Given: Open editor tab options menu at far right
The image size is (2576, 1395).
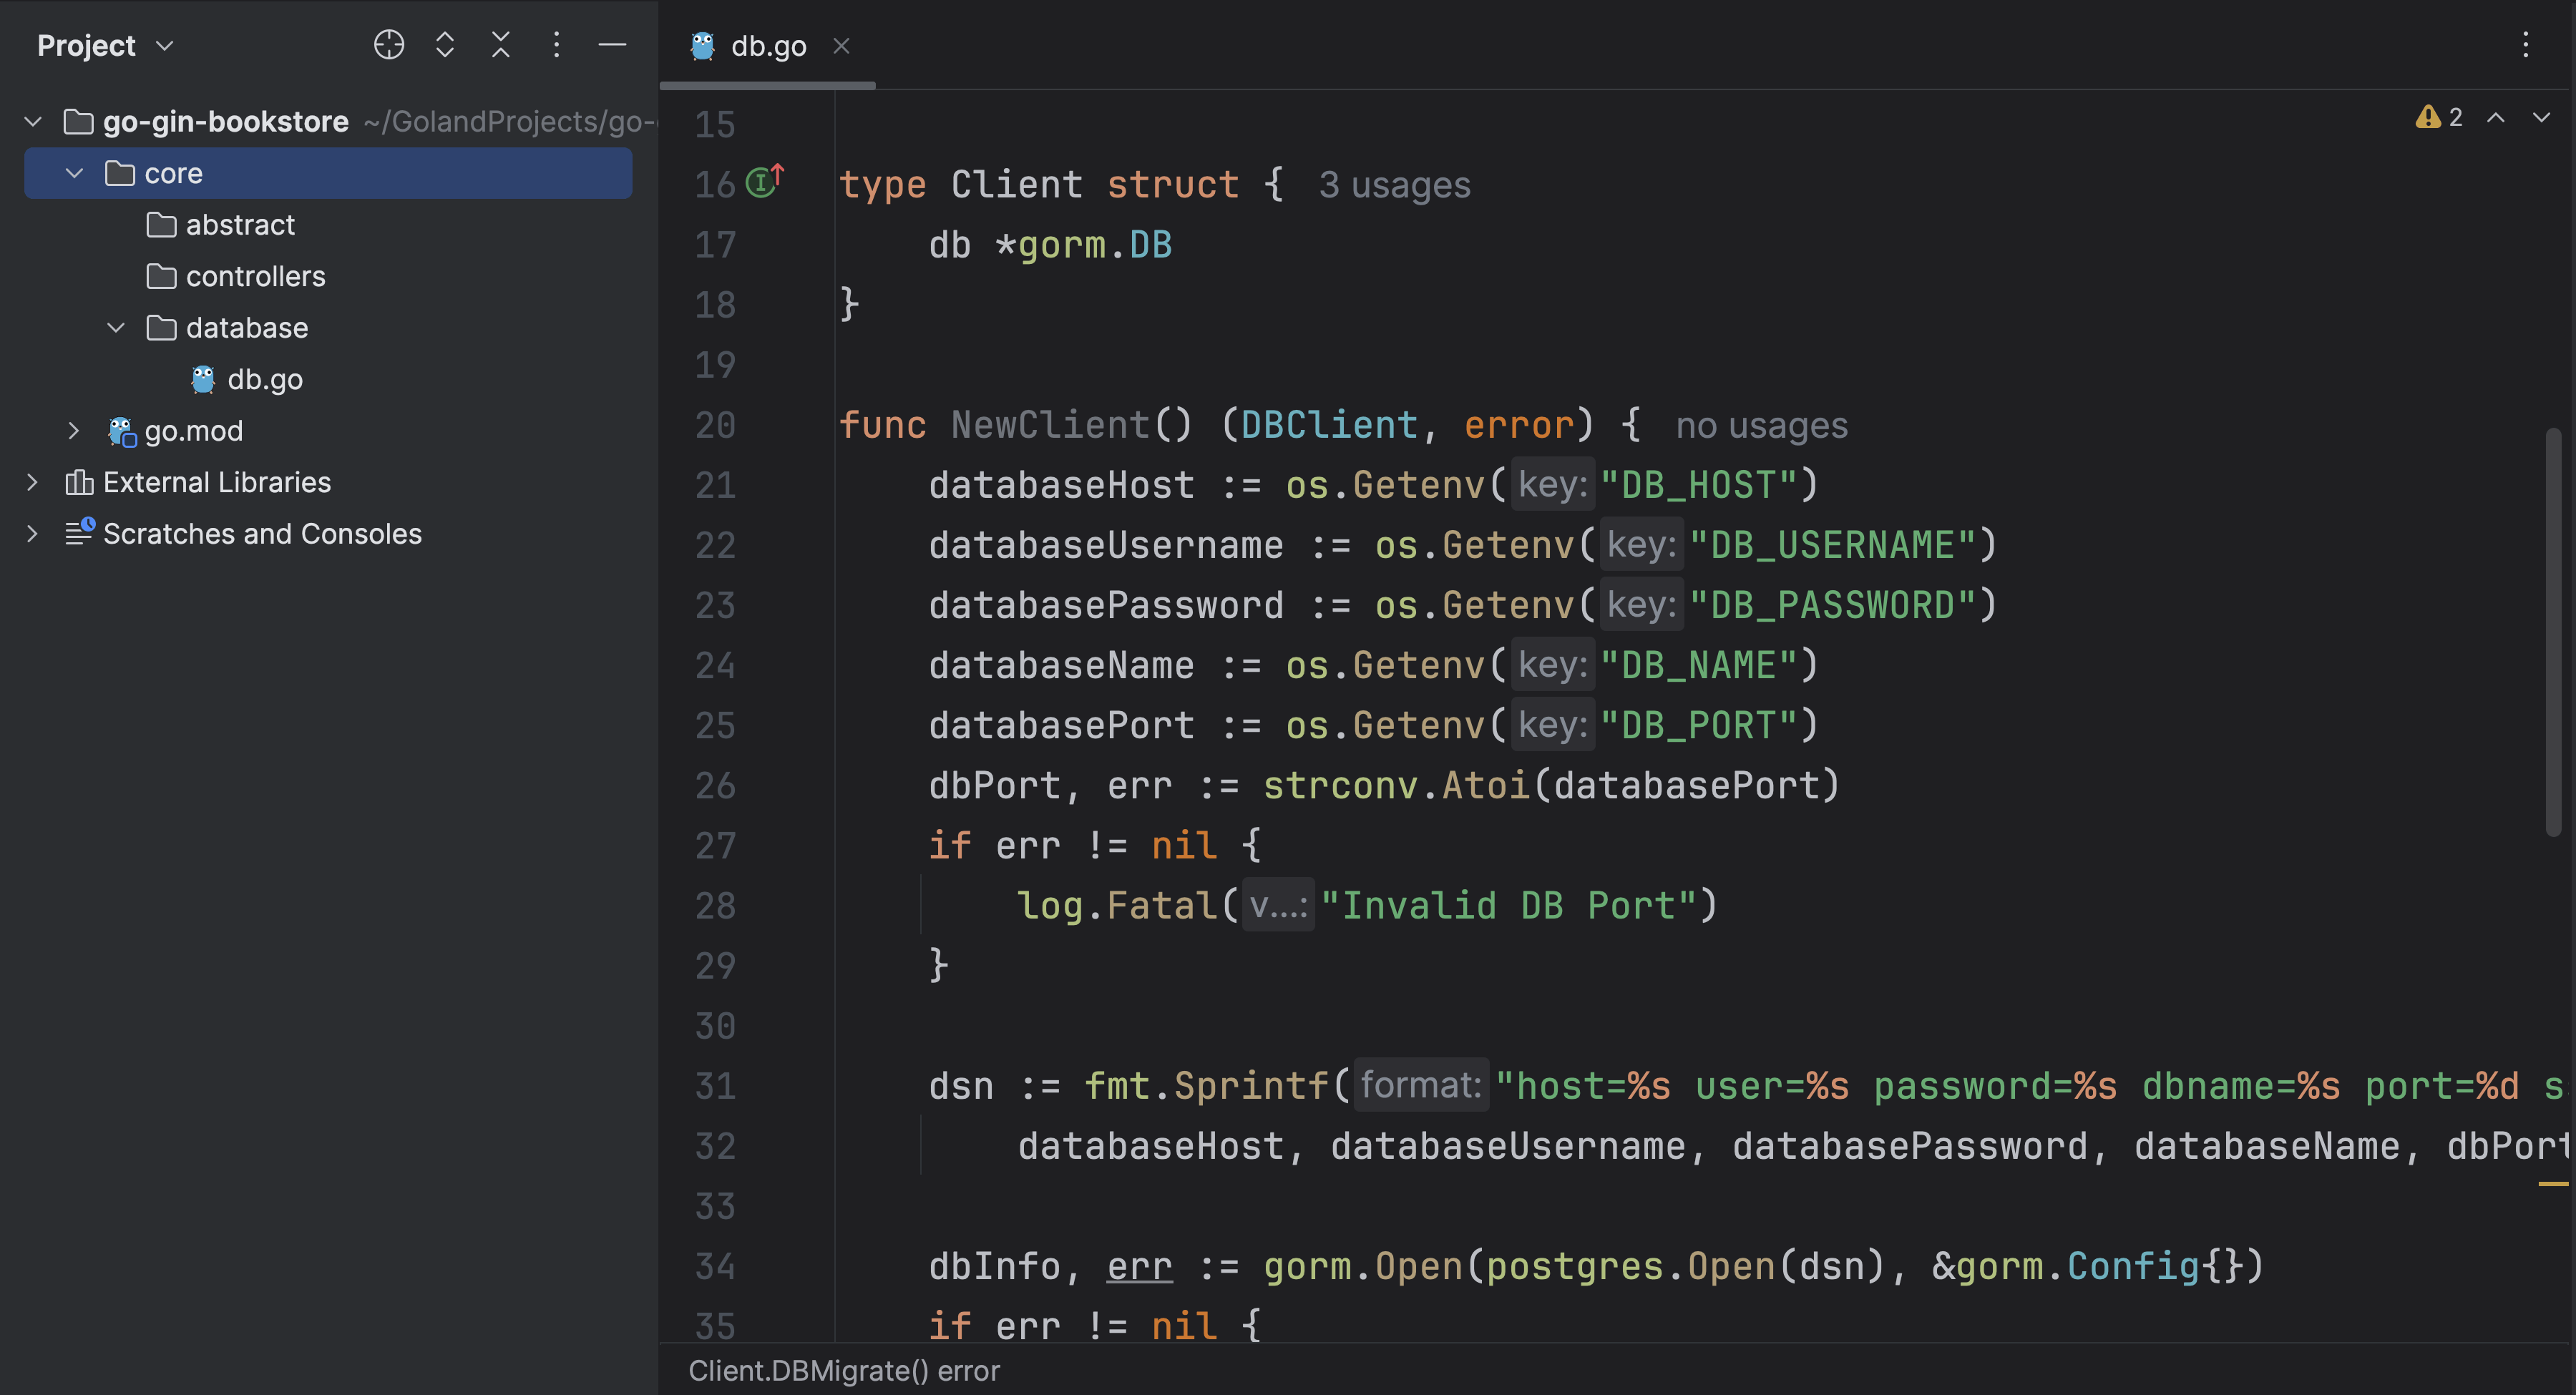Looking at the screenshot, I should click(x=2525, y=45).
